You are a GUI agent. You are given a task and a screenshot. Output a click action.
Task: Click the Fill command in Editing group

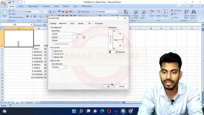(x=174, y=14)
